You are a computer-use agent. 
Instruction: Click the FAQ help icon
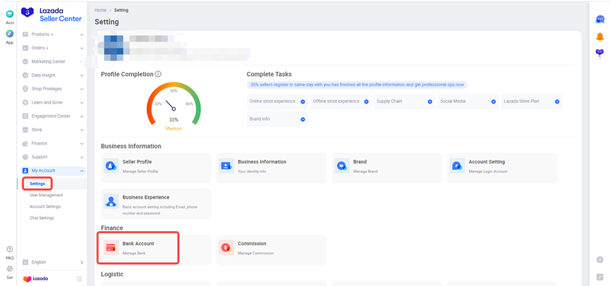[x=10, y=249]
